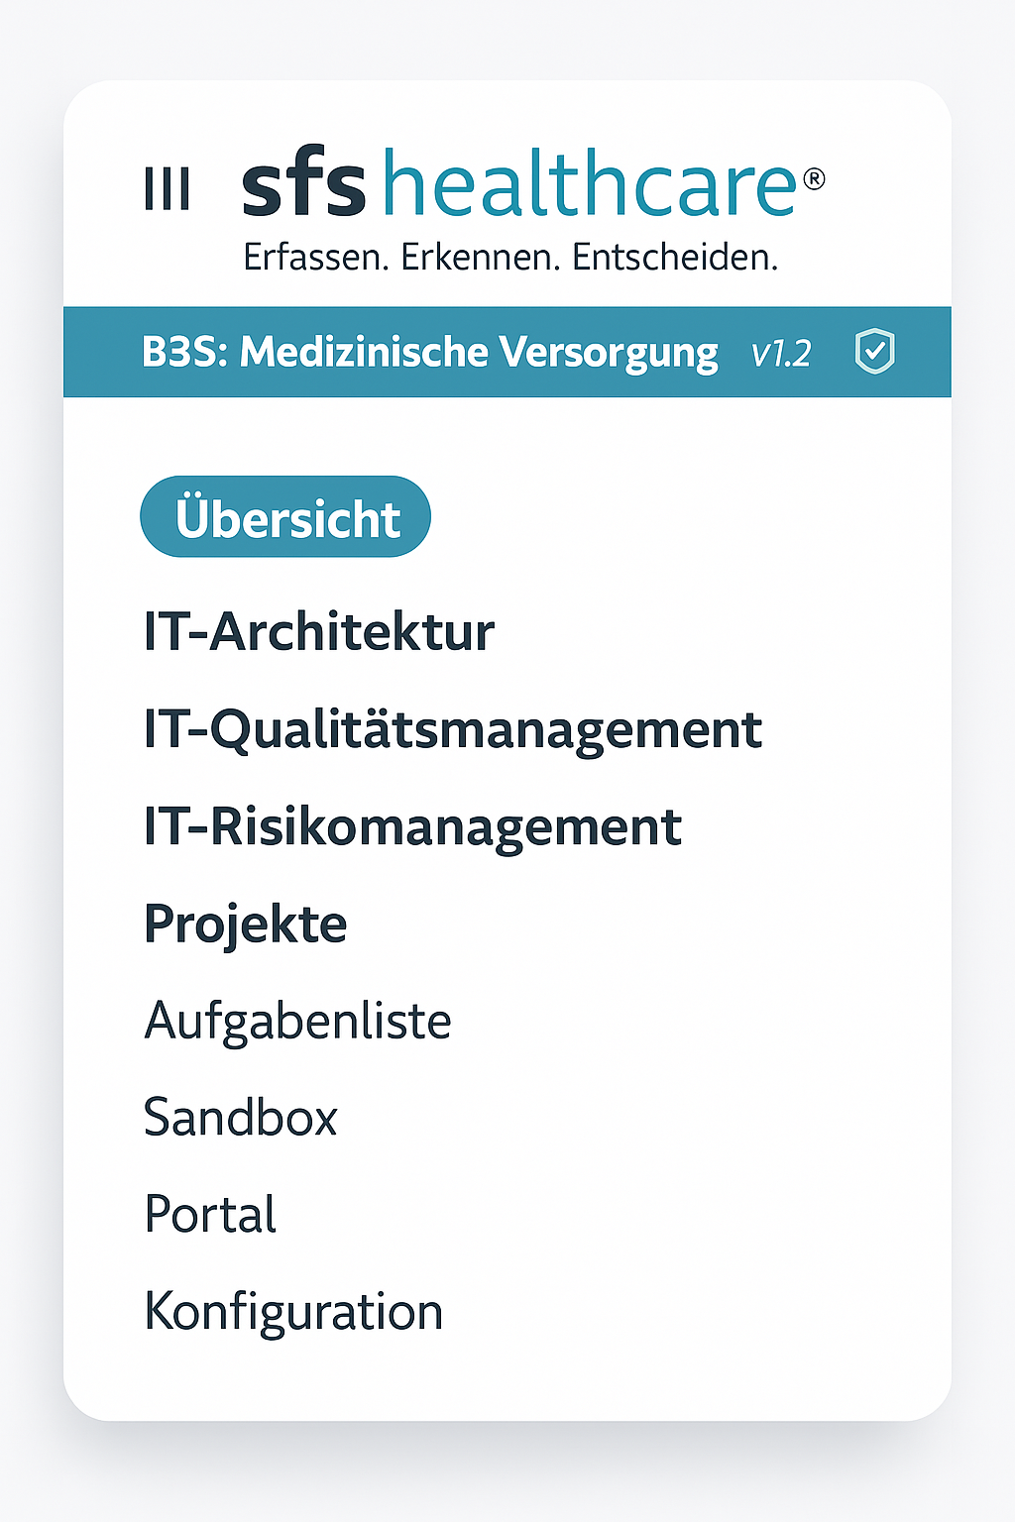Open IT-Qualitätsmanagement section
1015x1522 pixels.
tap(452, 730)
